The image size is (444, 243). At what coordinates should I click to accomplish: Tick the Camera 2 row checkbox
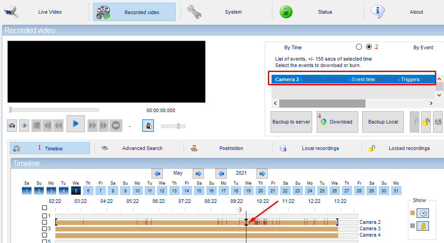pyautogui.click(x=44, y=222)
